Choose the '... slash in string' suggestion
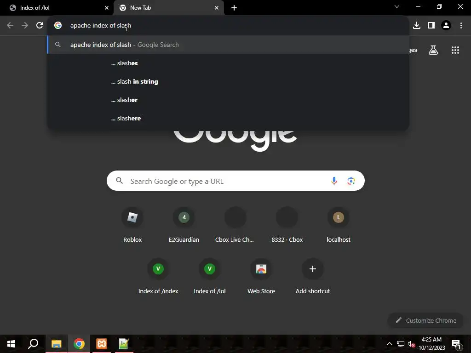 tap(228, 82)
